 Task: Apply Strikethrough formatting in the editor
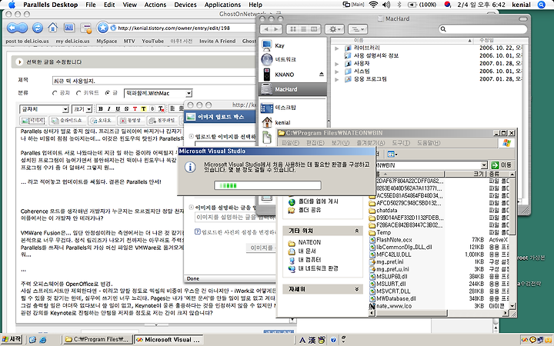tap(126, 108)
